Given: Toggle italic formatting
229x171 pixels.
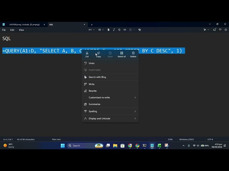Looking at the screenshot, I should [114, 30].
